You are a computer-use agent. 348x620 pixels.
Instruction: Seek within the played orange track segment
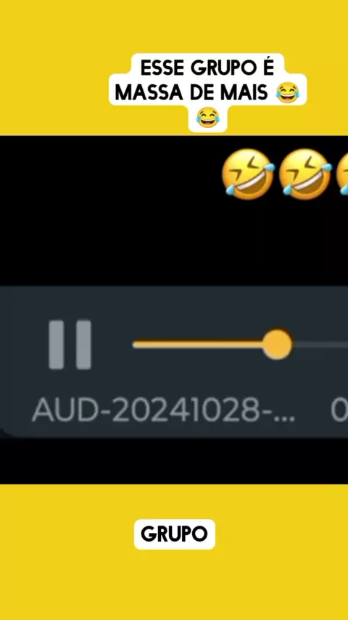(x=199, y=344)
